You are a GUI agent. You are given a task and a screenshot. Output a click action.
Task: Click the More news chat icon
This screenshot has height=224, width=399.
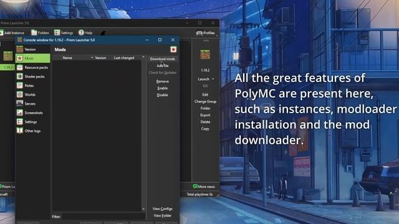[195, 187]
